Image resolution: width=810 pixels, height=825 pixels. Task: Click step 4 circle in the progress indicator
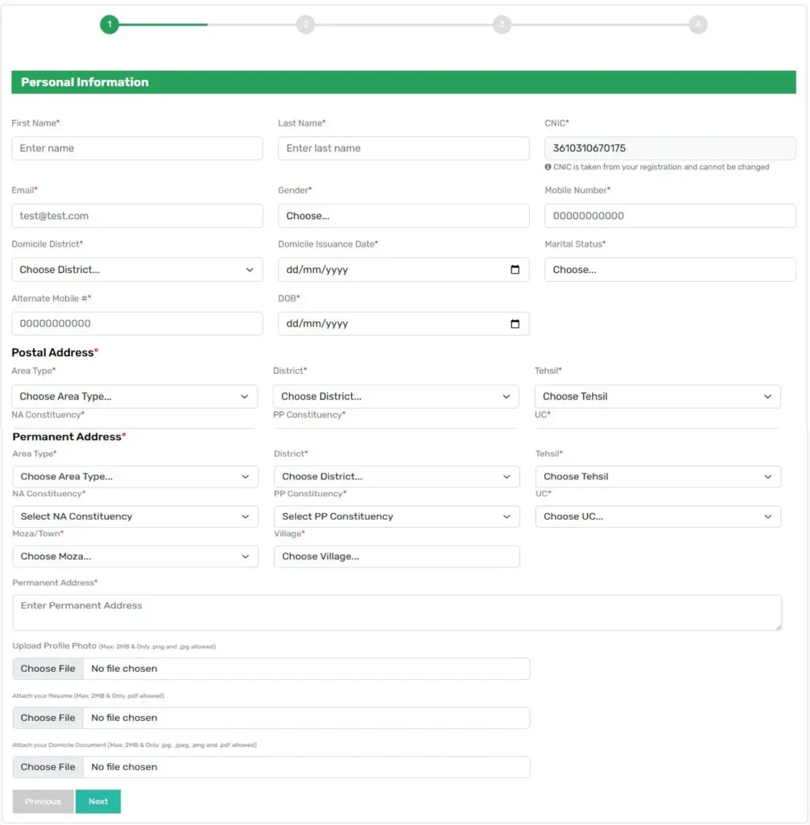[697, 24]
